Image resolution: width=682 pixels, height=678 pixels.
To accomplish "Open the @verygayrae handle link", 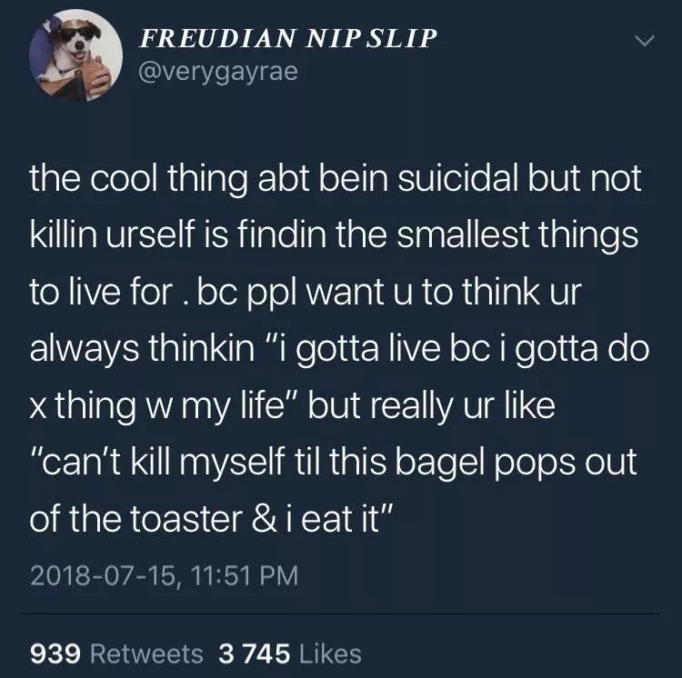I will (217, 71).
